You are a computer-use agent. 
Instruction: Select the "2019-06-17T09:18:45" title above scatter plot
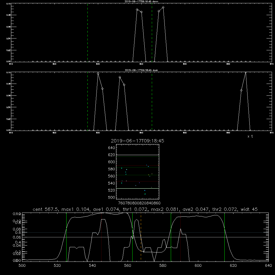click(137, 141)
